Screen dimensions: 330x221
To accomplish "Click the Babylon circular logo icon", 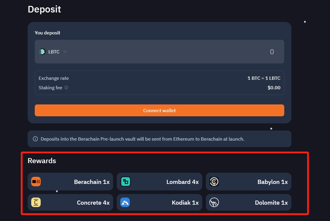I will [x=214, y=182].
